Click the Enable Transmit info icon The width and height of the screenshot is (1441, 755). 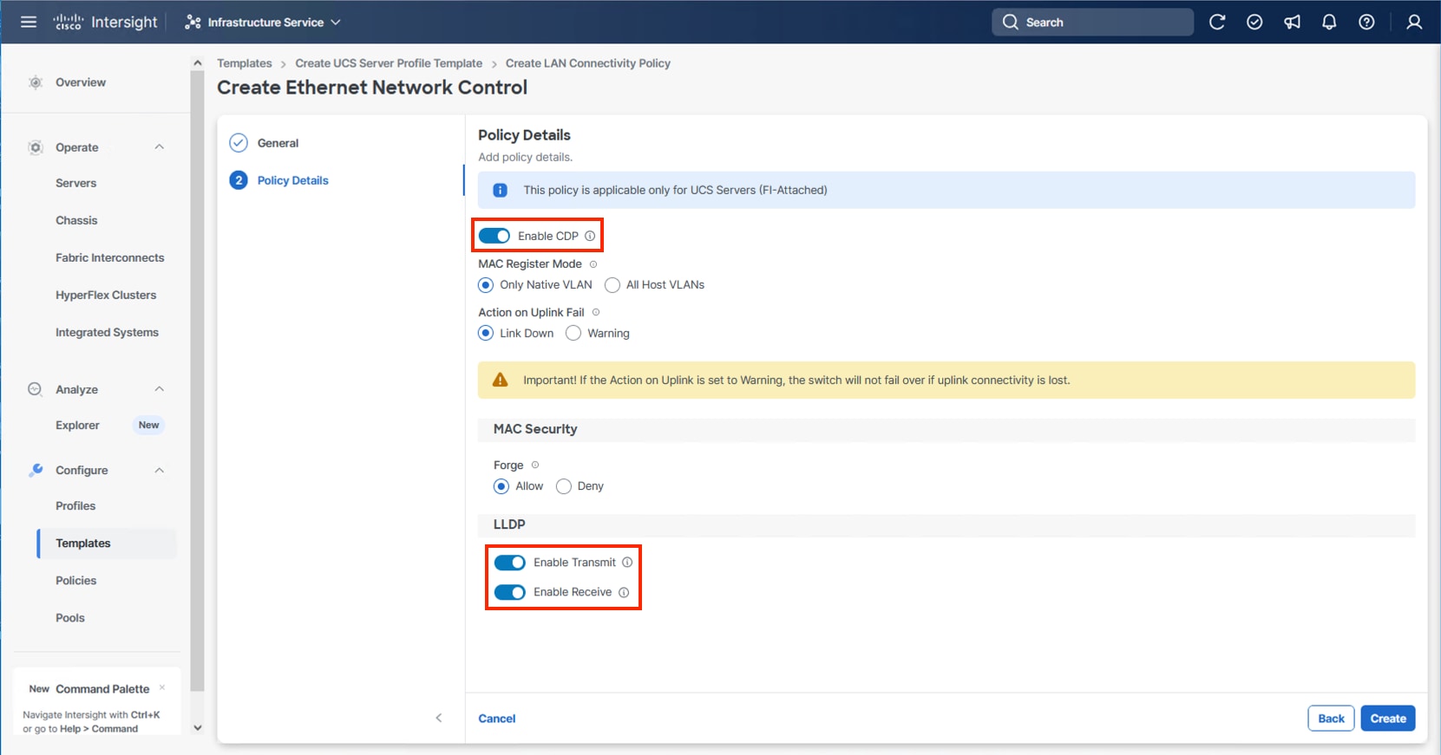tap(627, 563)
